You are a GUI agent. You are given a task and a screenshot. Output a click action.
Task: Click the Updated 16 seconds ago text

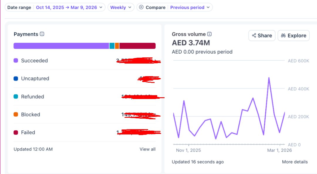click(x=198, y=162)
